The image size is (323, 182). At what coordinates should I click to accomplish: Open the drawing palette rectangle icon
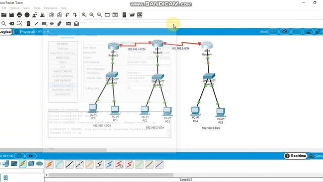(107, 15)
